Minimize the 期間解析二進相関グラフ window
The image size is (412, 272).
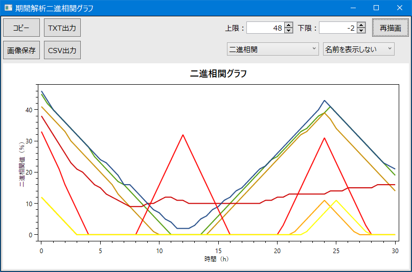tap(353, 8)
